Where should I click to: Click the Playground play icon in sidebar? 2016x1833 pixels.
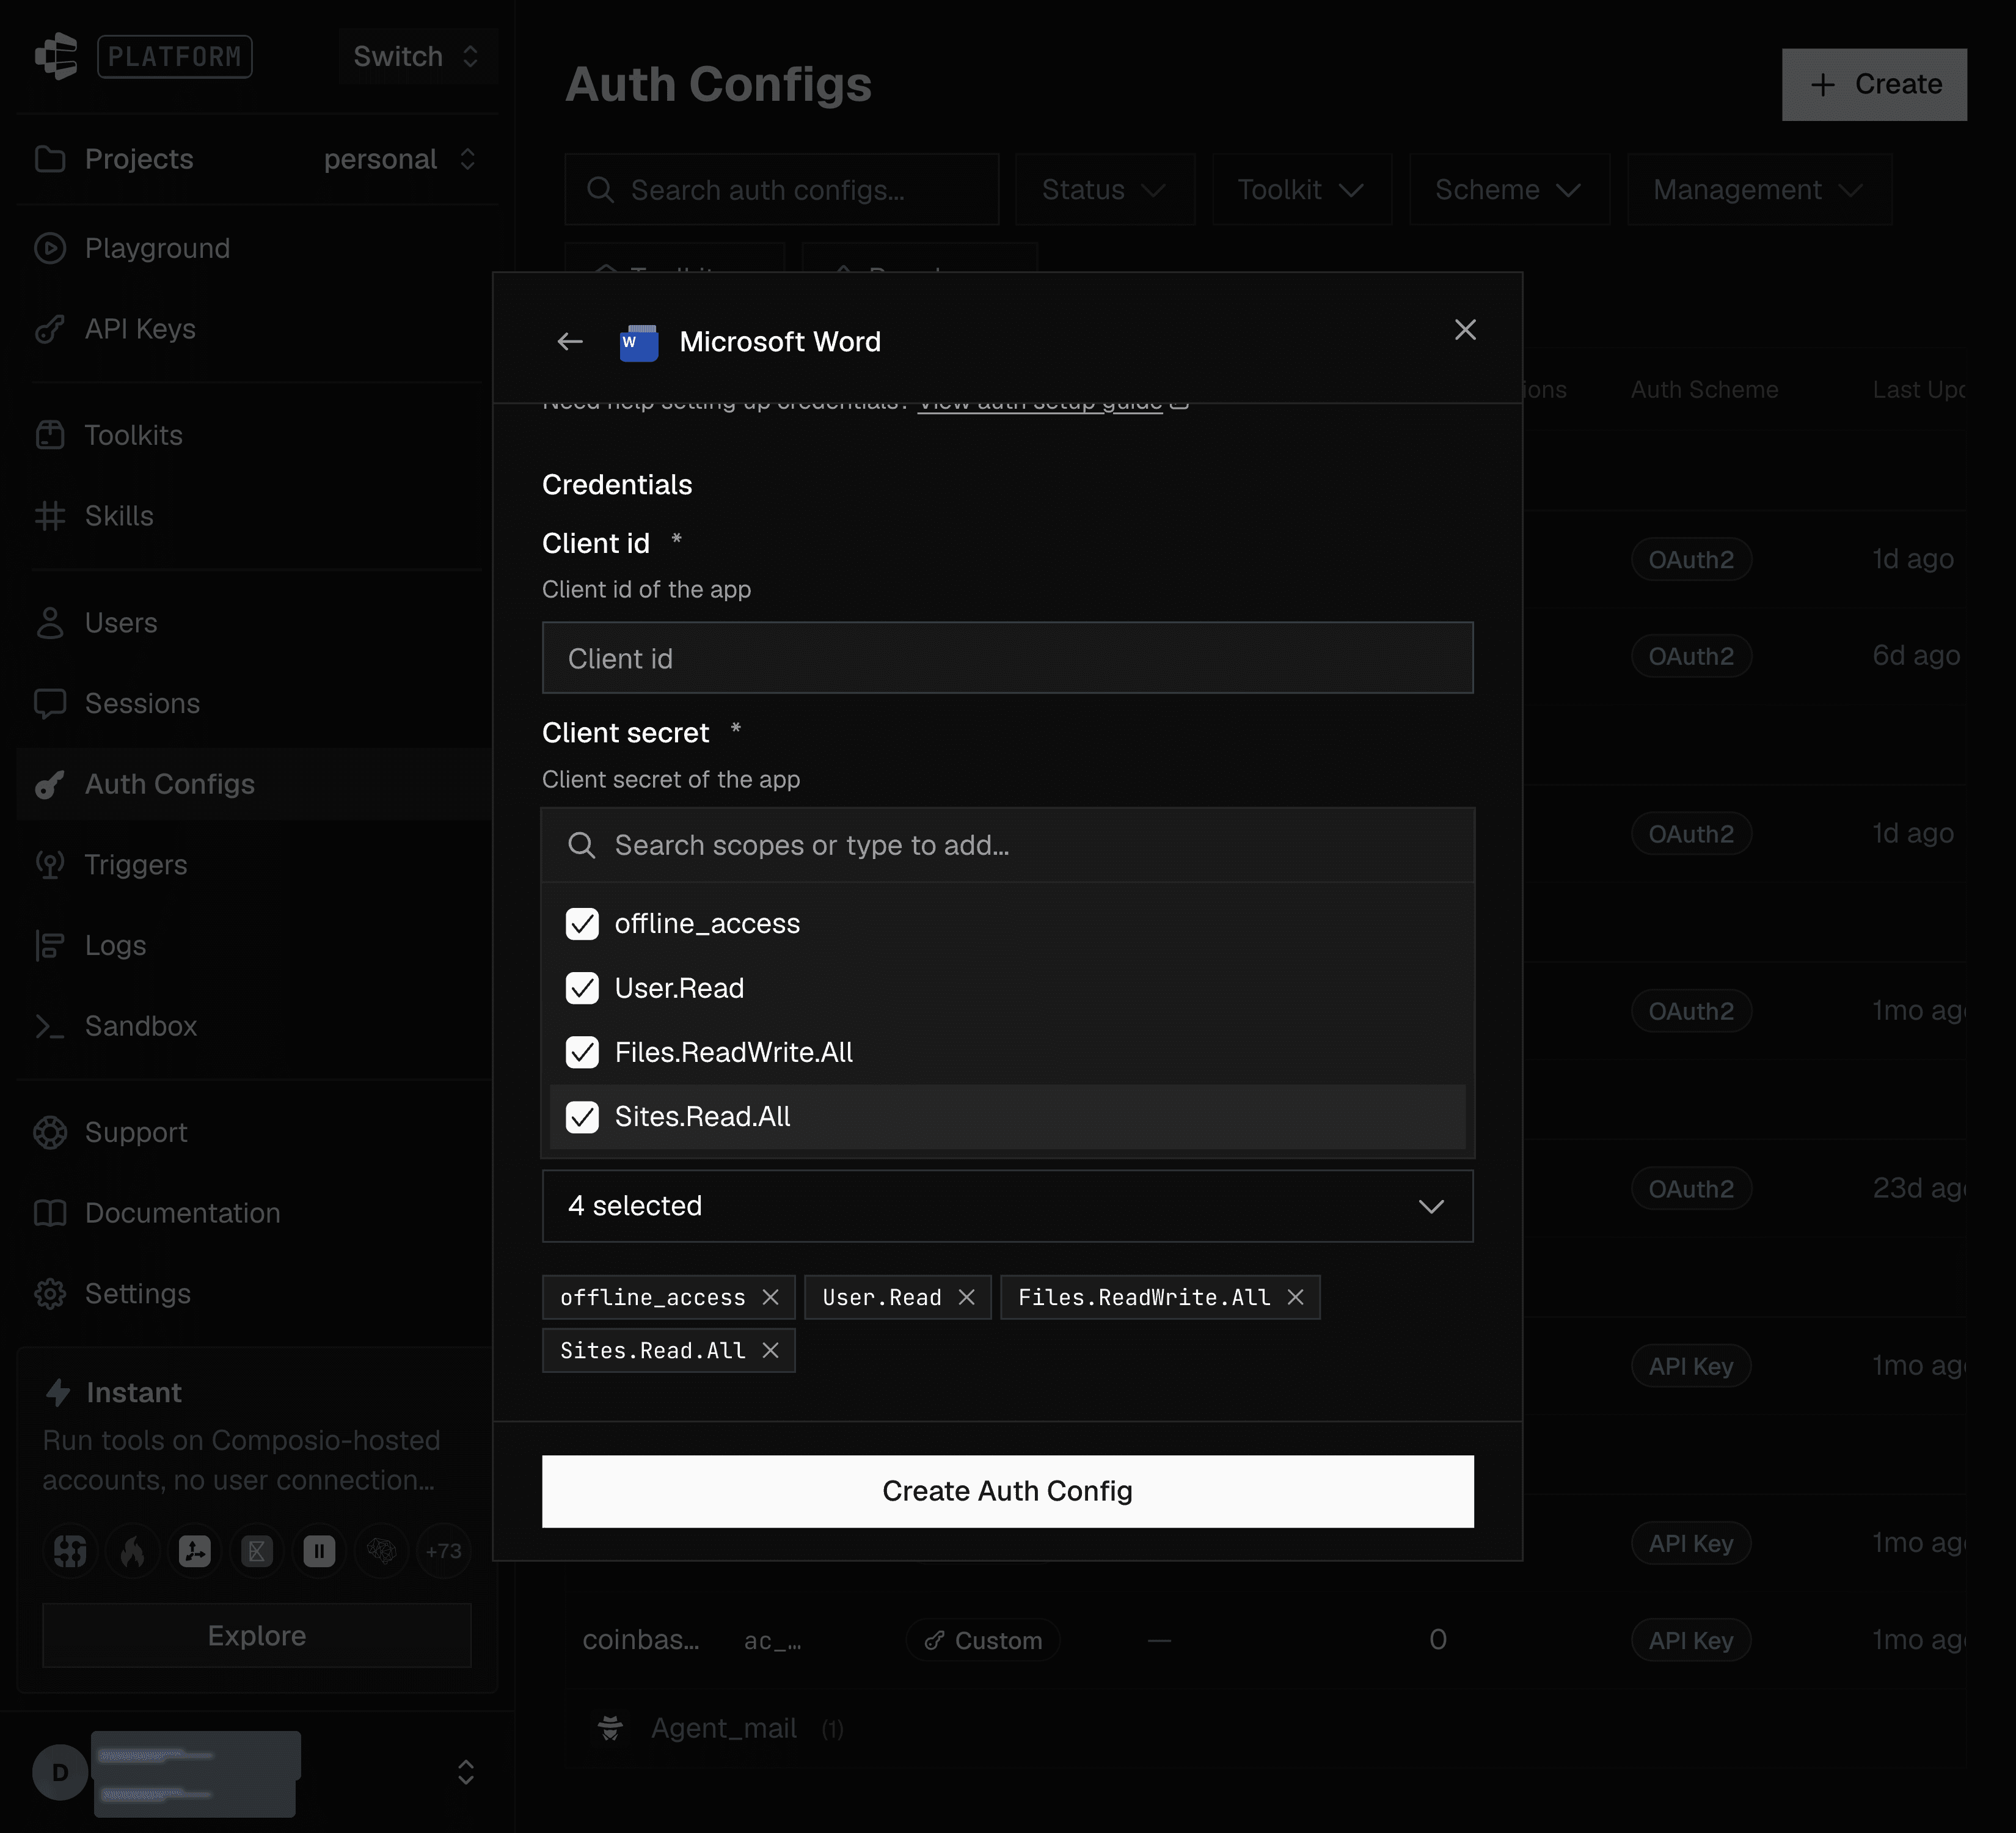point(50,248)
